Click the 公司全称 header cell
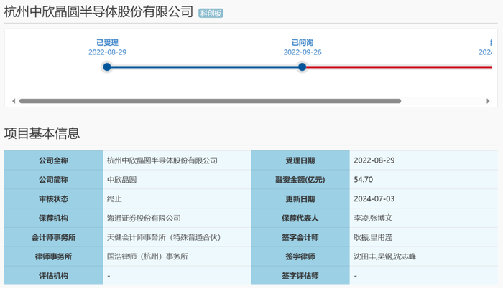The width and height of the screenshot is (503, 288). click(x=54, y=160)
